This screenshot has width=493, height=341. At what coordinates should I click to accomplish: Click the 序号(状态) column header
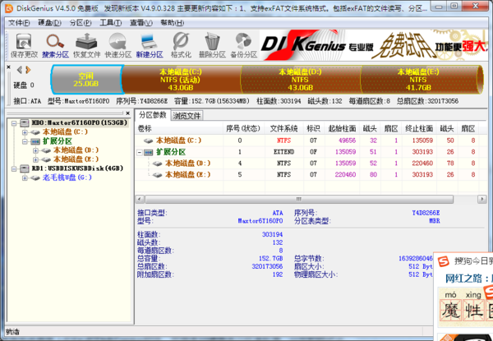[244, 128]
